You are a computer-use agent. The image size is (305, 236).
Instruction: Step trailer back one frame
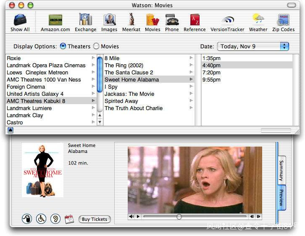[x=252, y=216]
